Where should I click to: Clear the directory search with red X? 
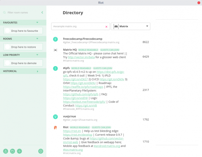click(x=106, y=26)
